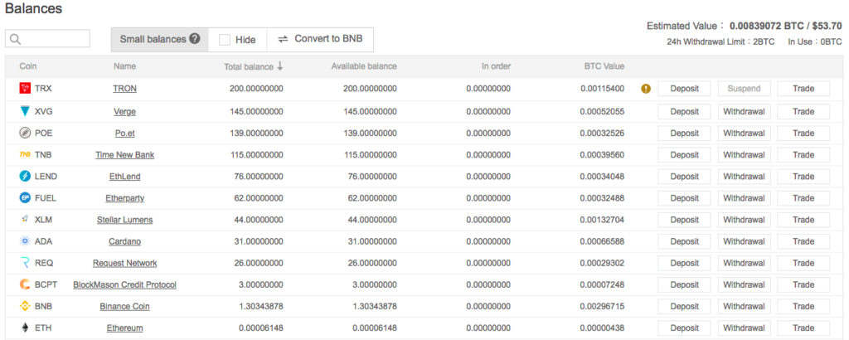
Task: Click the TRX coin logo icon
Action: (25, 88)
